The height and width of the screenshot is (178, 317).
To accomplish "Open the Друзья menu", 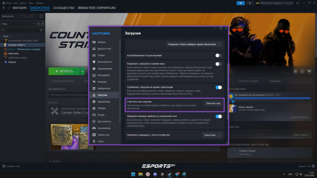I will point(23,3).
